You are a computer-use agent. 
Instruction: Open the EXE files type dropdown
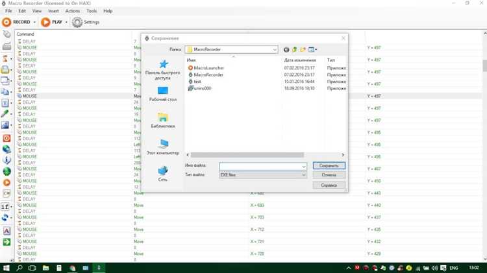[x=263, y=175]
